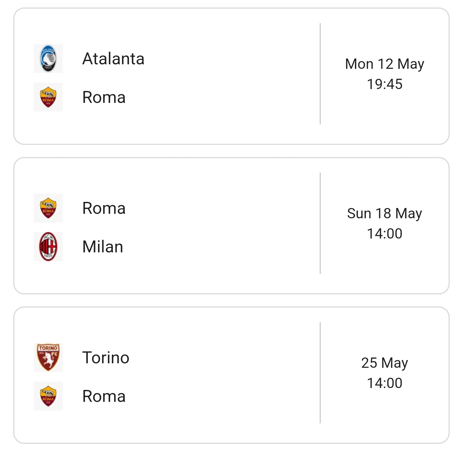The height and width of the screenshot is (452, 463).
Task: Click Roma crest in the Torino match card
Action: (x=48, y=396)
